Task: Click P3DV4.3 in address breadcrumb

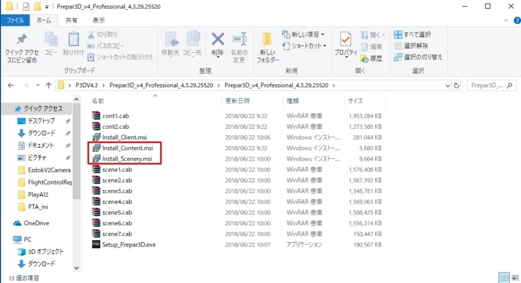Action: 87,85
